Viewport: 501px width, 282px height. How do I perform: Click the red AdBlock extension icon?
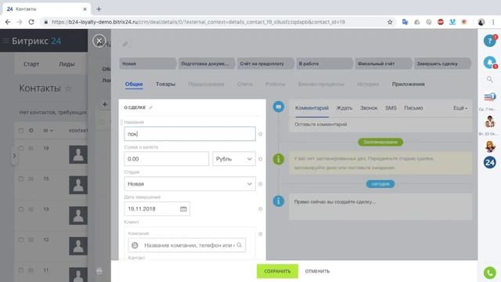[441, 22]
